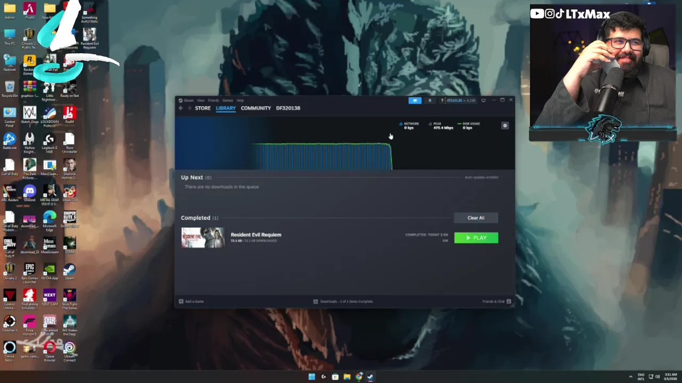Click the Auto-updates enabled label
The width and height of the screenshot is (682, 383).
(x=481, y=177)
